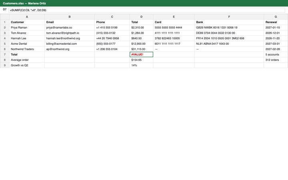Click card 5555 5555 5555 4444

point(174,28)
